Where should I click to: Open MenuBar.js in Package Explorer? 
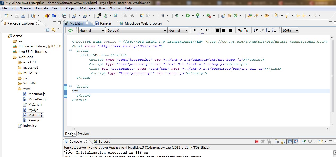pos(37,94)
